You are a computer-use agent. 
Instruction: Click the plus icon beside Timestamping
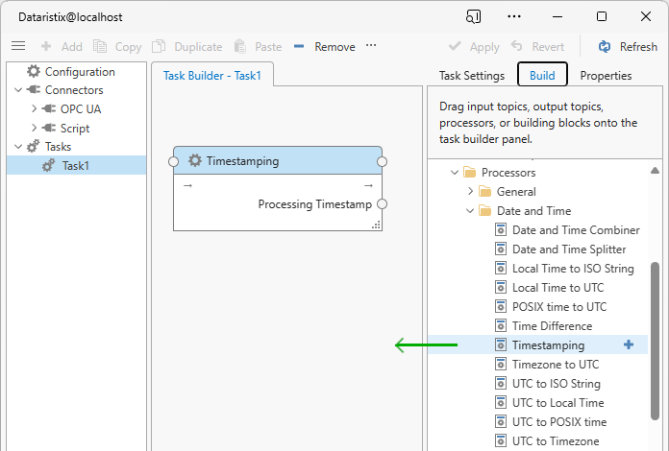pyautogui.click(x=629, y=345)
